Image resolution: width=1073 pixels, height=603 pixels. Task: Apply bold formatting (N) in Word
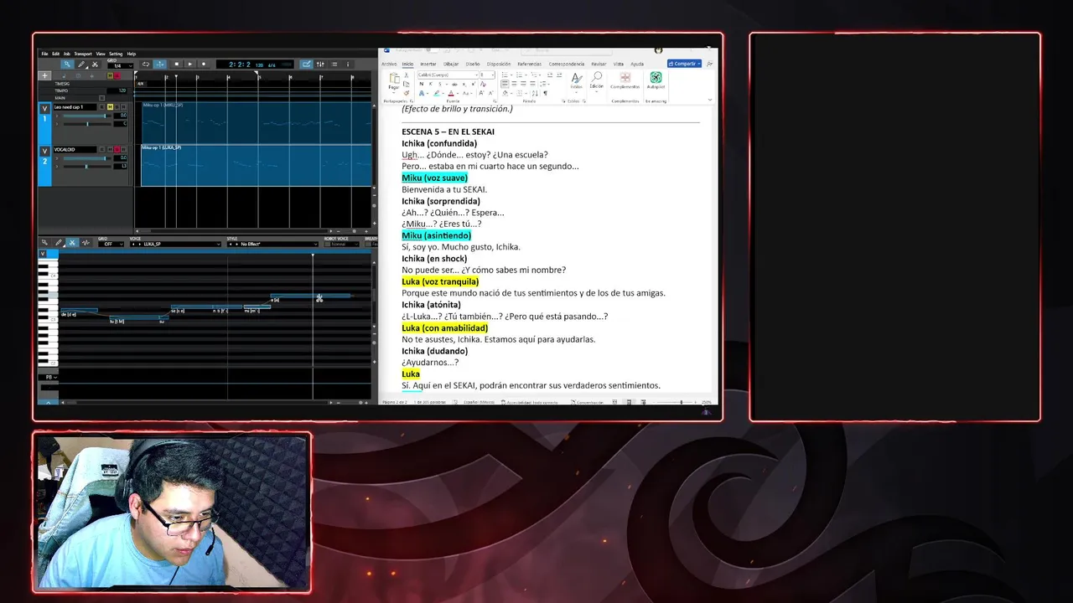(x=422, y=84)
